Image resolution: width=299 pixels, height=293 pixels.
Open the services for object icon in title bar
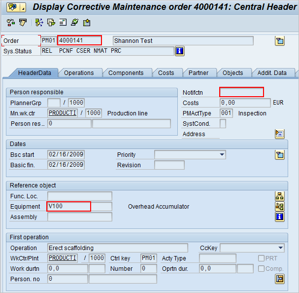(x=13, y=7)
